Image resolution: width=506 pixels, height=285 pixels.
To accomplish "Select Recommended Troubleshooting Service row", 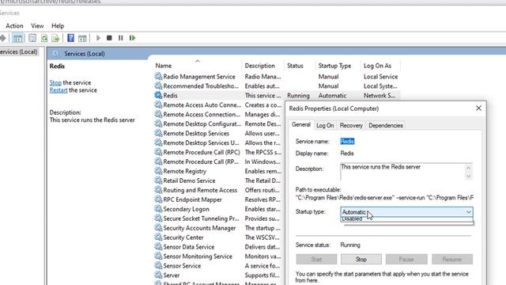I will [277, 86].
